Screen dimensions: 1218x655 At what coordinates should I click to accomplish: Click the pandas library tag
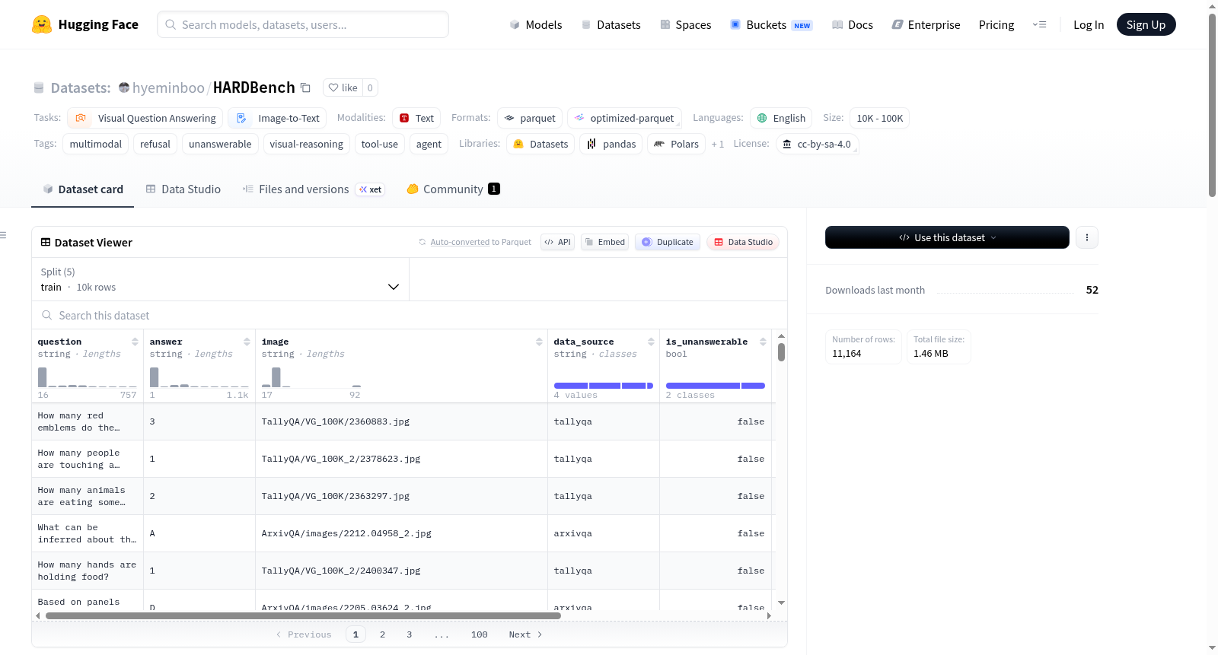point(611,144)
